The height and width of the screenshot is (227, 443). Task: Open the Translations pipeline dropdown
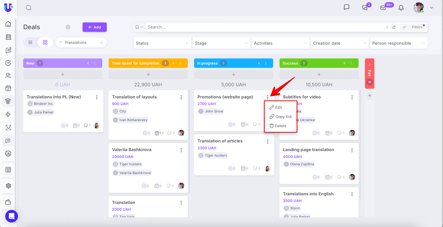click(81, 43)
